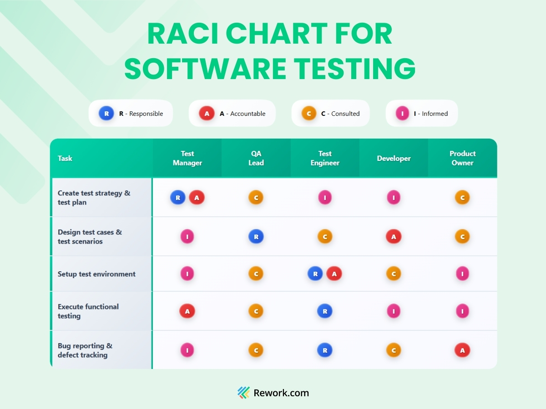546x409 pixels.
Task: Click the 'C - Consulted' legend text
Action: coord(340,114)
